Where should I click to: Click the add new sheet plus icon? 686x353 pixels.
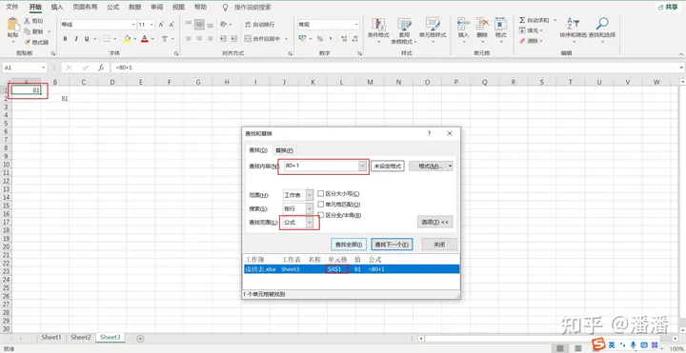tap(140, 338)
